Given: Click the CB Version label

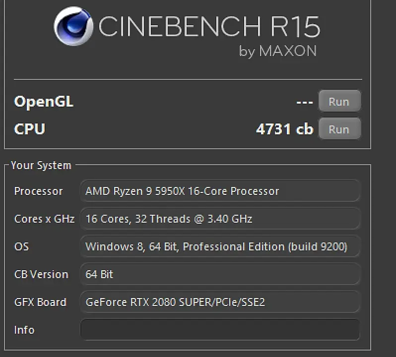Looking at the screenshot, I should point(41,274).
